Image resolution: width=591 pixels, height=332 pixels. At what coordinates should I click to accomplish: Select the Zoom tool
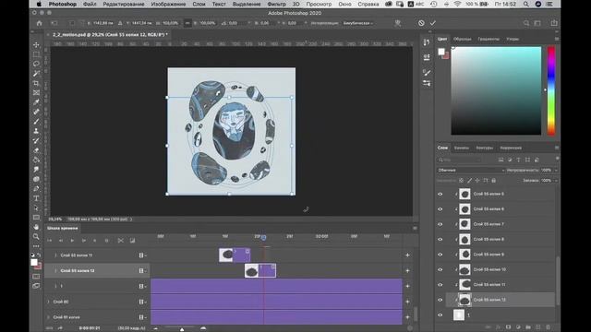point(36,236)
